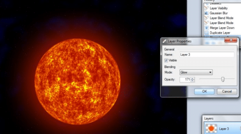Uncheck the Visible checkbox
This screenshot has width=241, height=134.
coord(166,60)
